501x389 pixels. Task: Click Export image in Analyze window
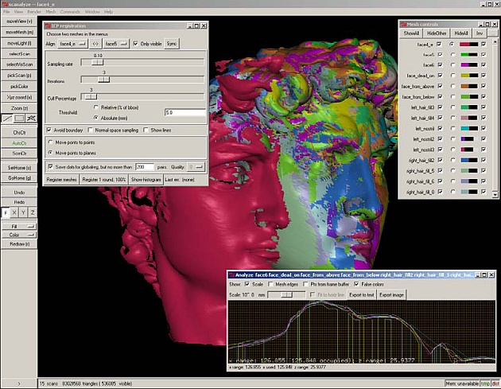391,294
